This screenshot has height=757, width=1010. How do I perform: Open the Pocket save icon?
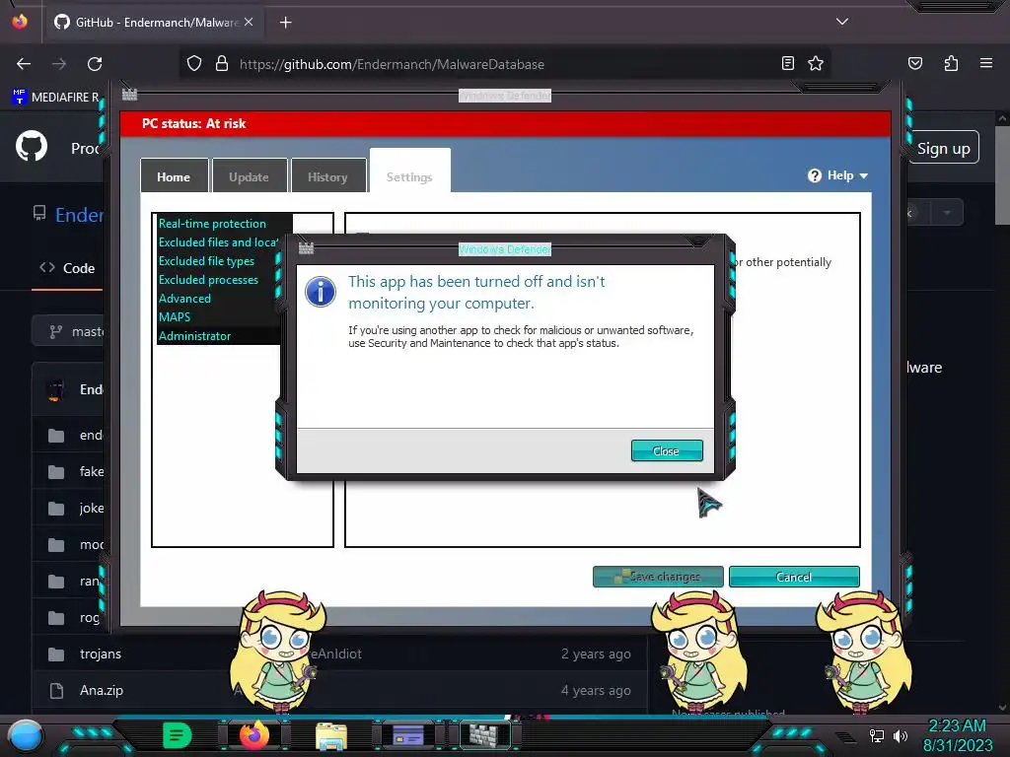click(x=915, y=63)
